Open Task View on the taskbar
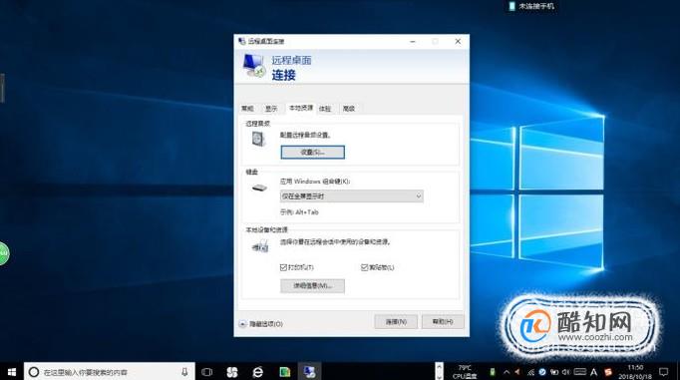Image resolution: width=680 pixels, height=380 pixels. point(206,372)
